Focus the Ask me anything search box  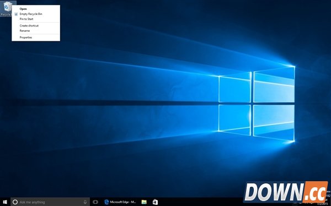(x=50, y=202)
